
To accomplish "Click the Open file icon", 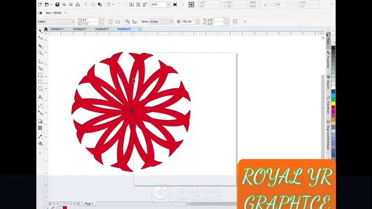I will coord(46,5).
